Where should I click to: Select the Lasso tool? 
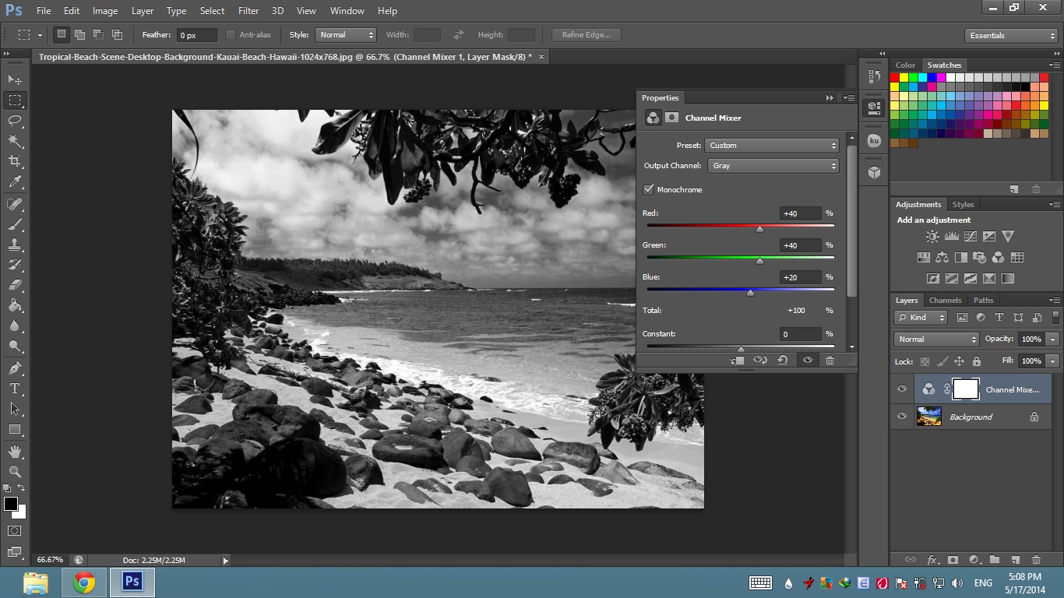[15, 120]
